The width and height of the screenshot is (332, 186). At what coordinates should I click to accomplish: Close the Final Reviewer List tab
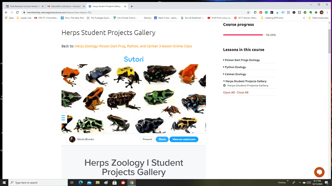pos(42,6)
